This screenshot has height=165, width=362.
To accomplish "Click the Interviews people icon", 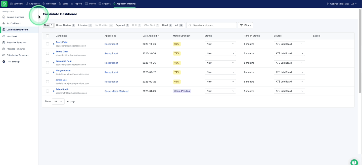I will (x=4, y=36).
